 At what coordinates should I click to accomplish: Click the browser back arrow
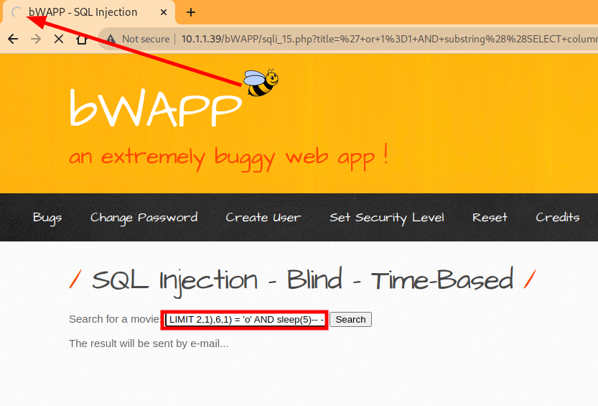coord(13,39)
